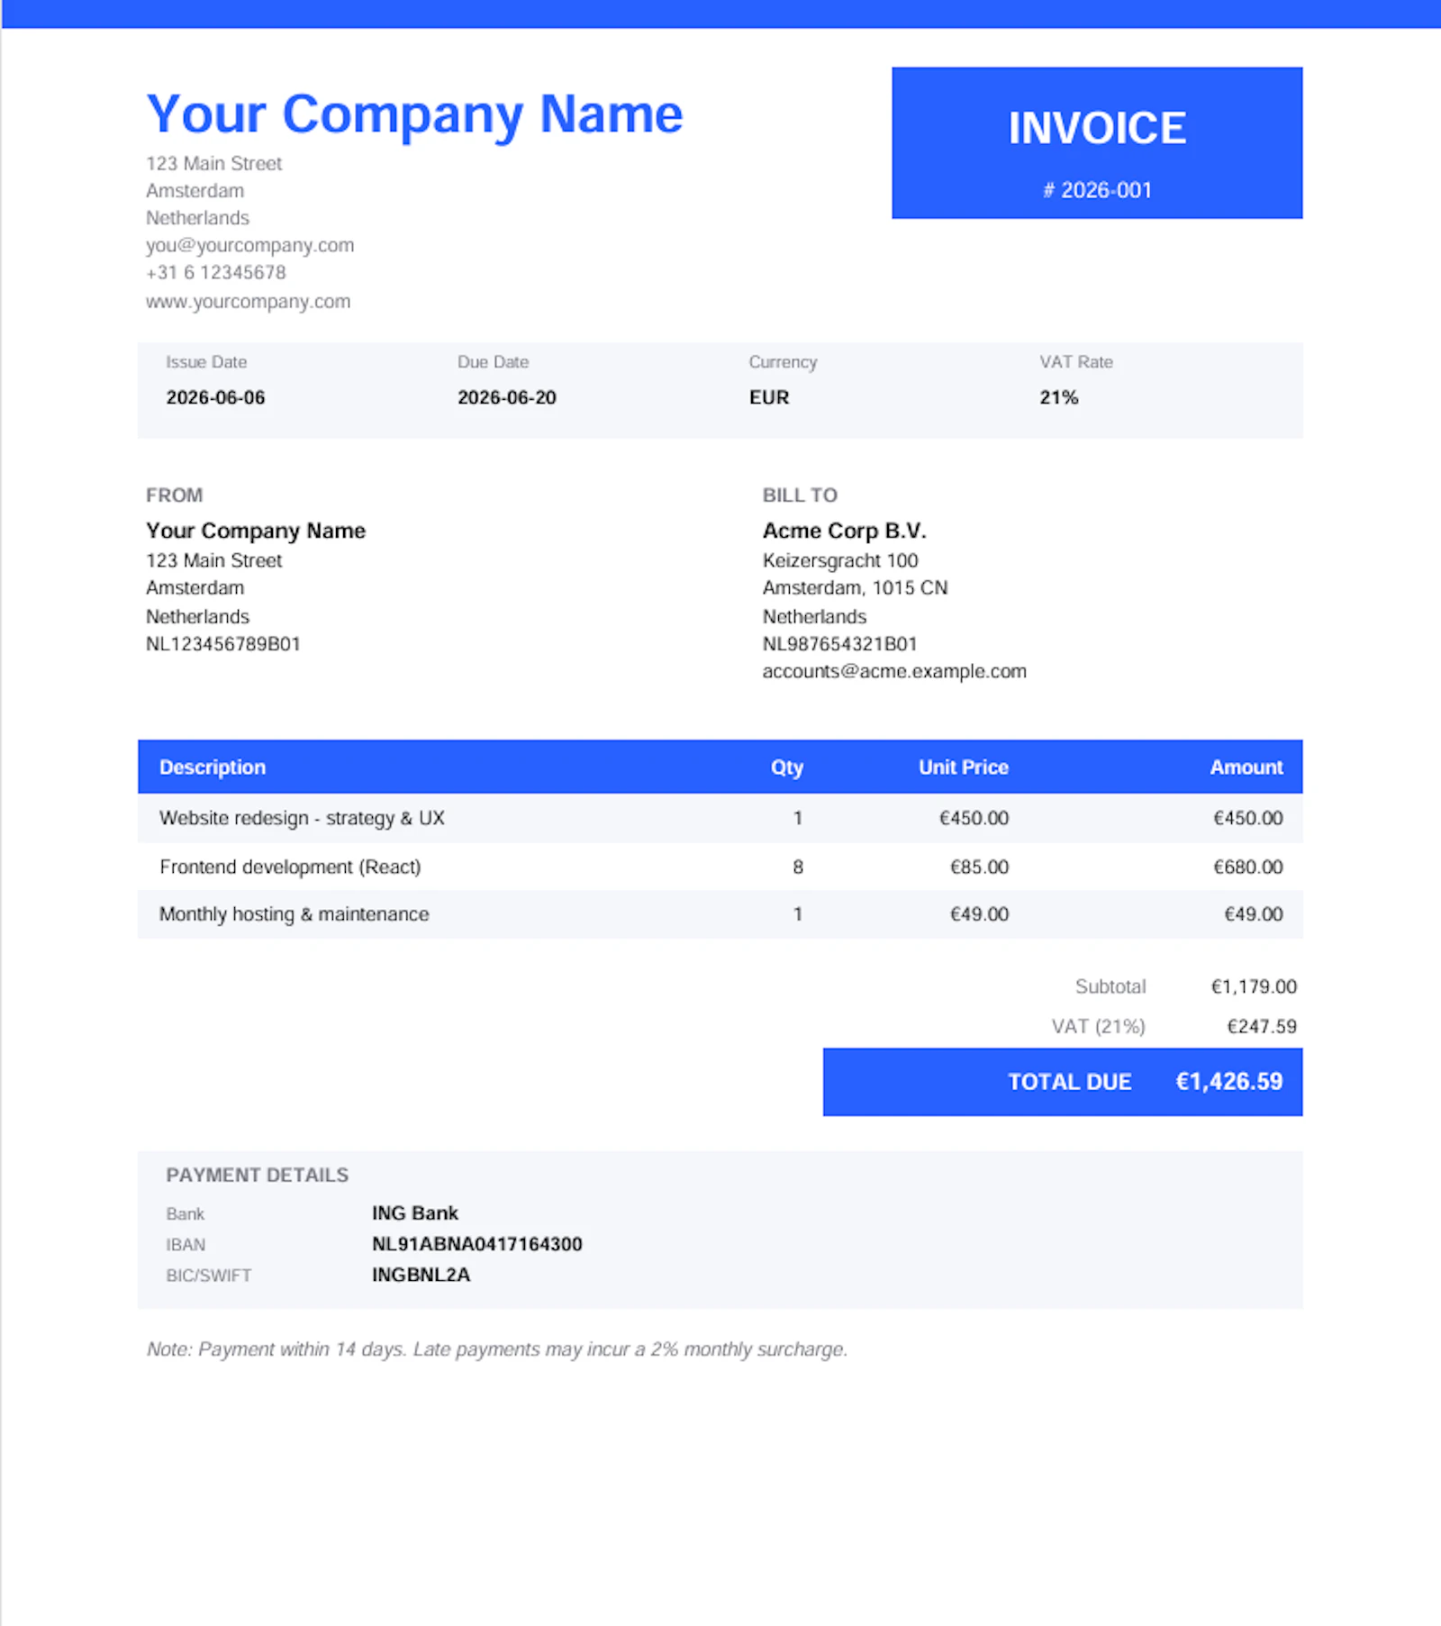Select 'Frontend development (React)' description
This screenshot has width=1441, height=1626.
289,867
